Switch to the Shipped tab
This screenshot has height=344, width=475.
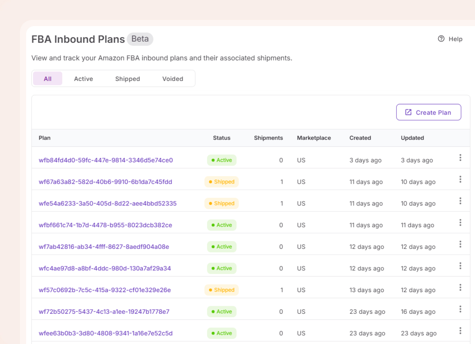coord(127,79)
